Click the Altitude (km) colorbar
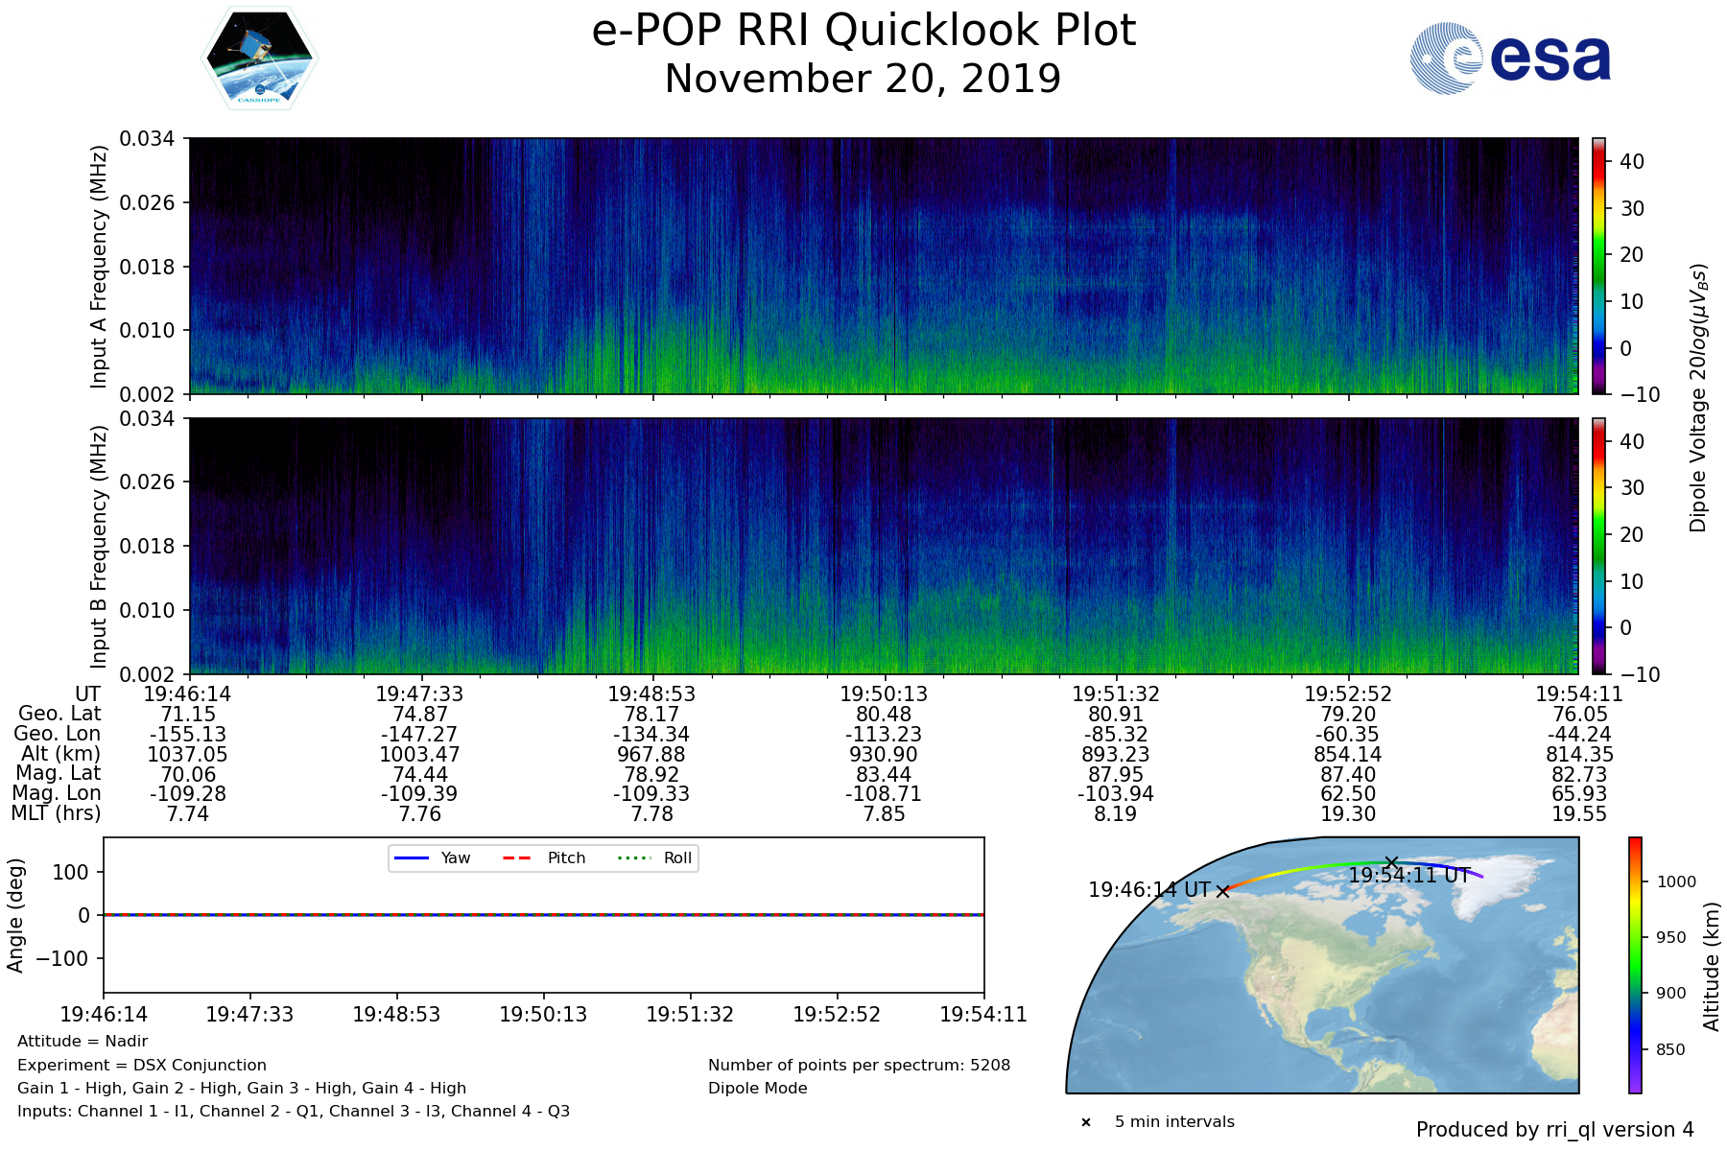1727x1151 pixels. (1635, 965)
